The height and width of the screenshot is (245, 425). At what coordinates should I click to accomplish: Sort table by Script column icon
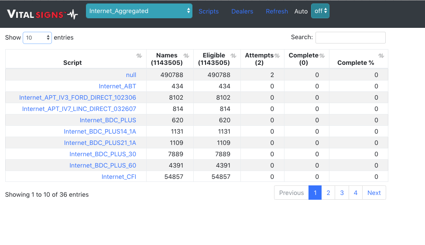point(139,56)
